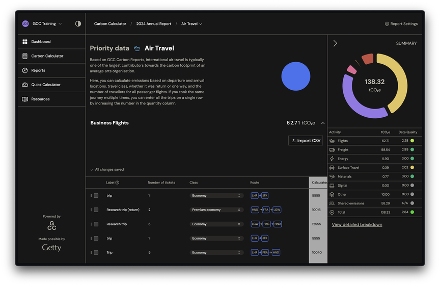The height and width of the screenshot is (286, 440).
Task: Select checkbox for second trip LHR-JFK row
Action: coord(96,238)
